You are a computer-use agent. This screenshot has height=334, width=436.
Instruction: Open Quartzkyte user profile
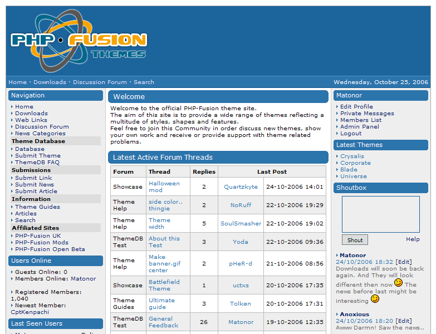coord(241,186)
